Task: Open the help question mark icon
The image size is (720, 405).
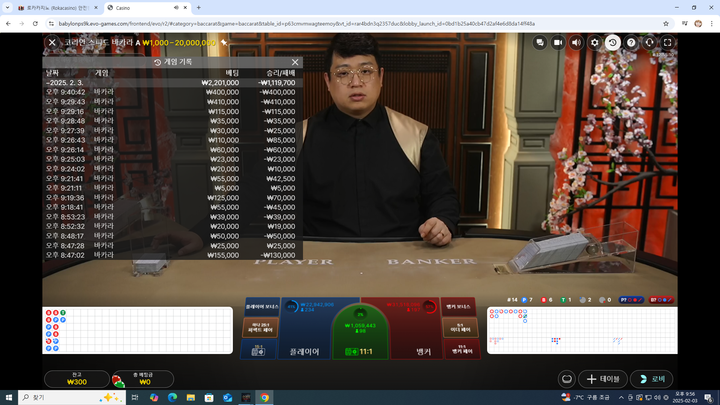Action: pyautogui.click(x=631, y=43)
